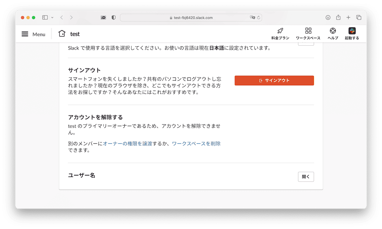Viewport: 382px width, 229px height.
Task: Open sidebar options dropdown arrow
Action: (x=52, y=18)
